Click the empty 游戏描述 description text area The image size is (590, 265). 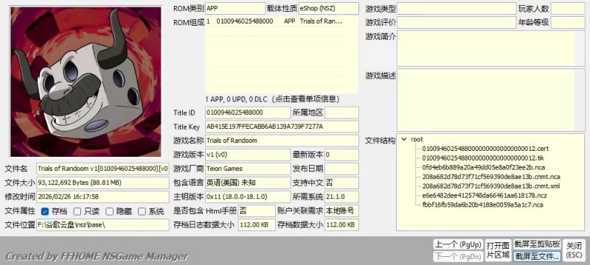pos(490,100)
